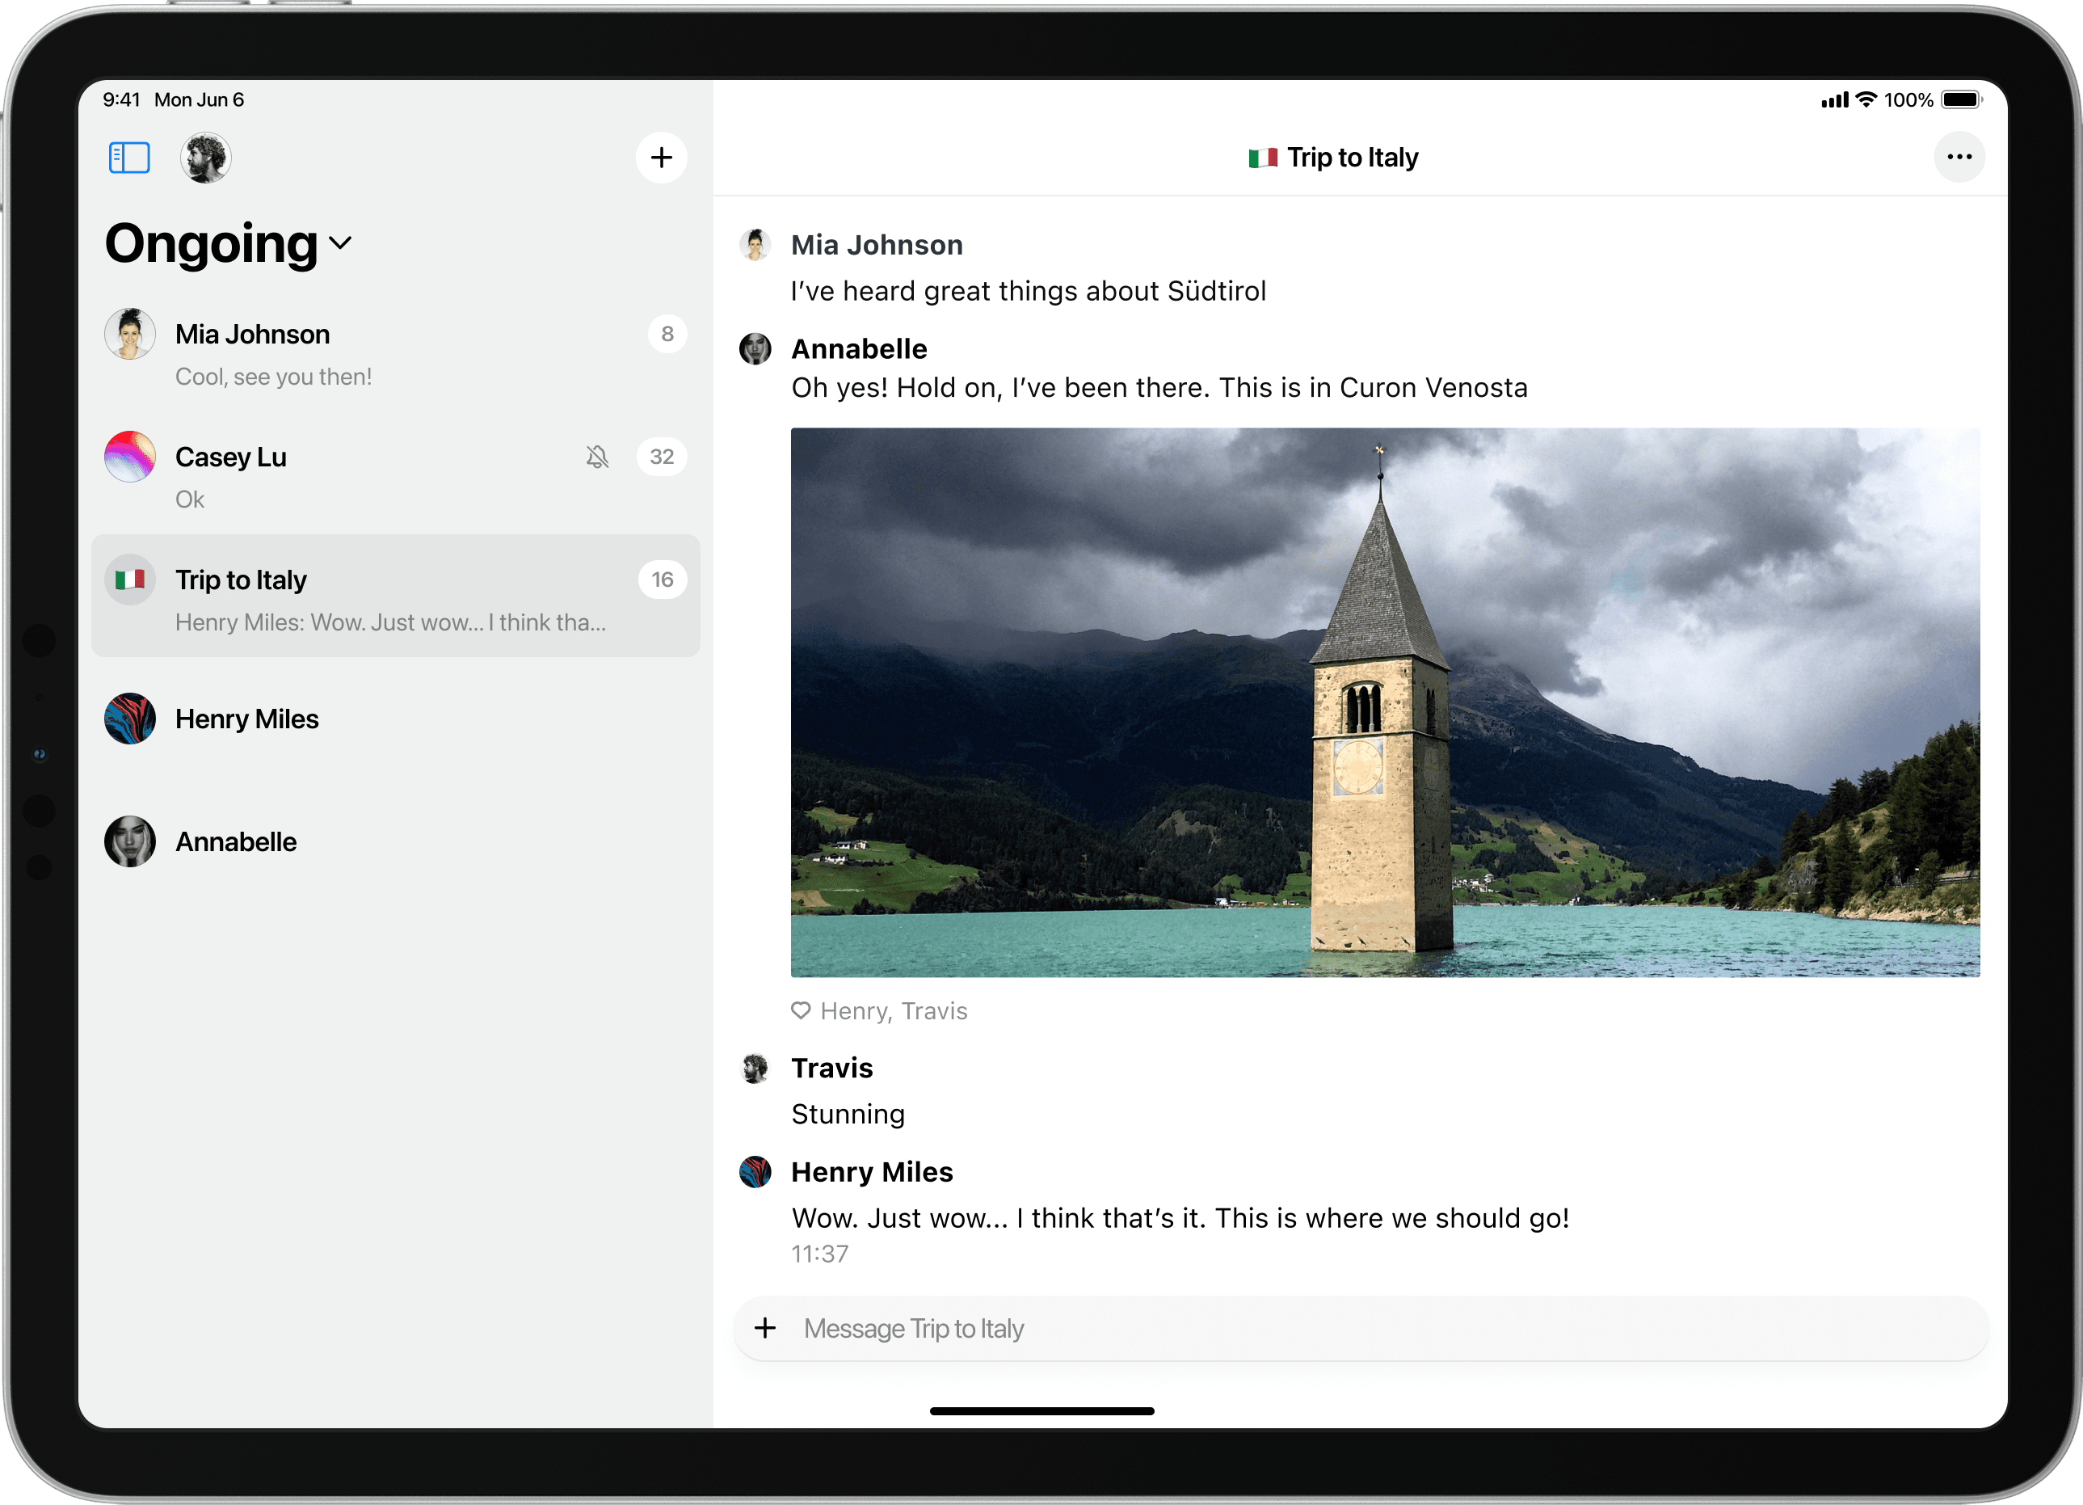Screen dimensions: 2083x1505
Task: Click the Henry Miles sender name in chat
Action: (873, 1172)
